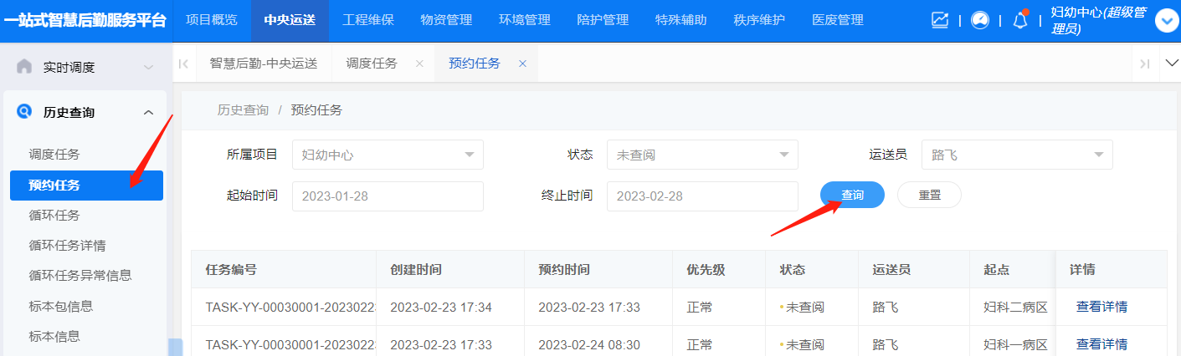Open the notification bell icon
Image resolution: width=1181 pixels, height=356 pixels.
tap(1020, 20)
